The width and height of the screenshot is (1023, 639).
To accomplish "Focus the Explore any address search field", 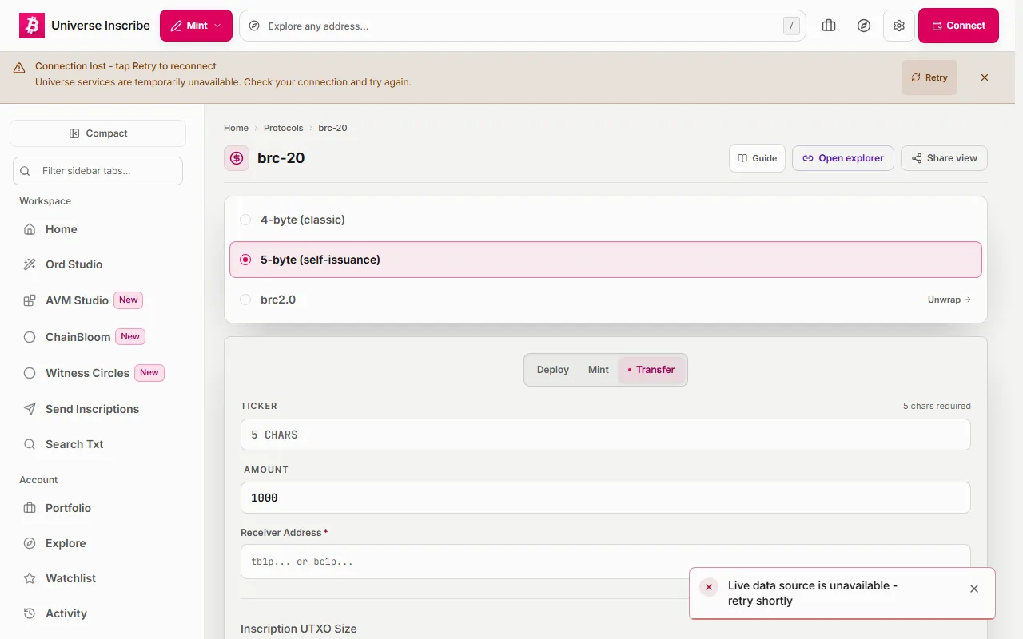I will click(523, 26).
